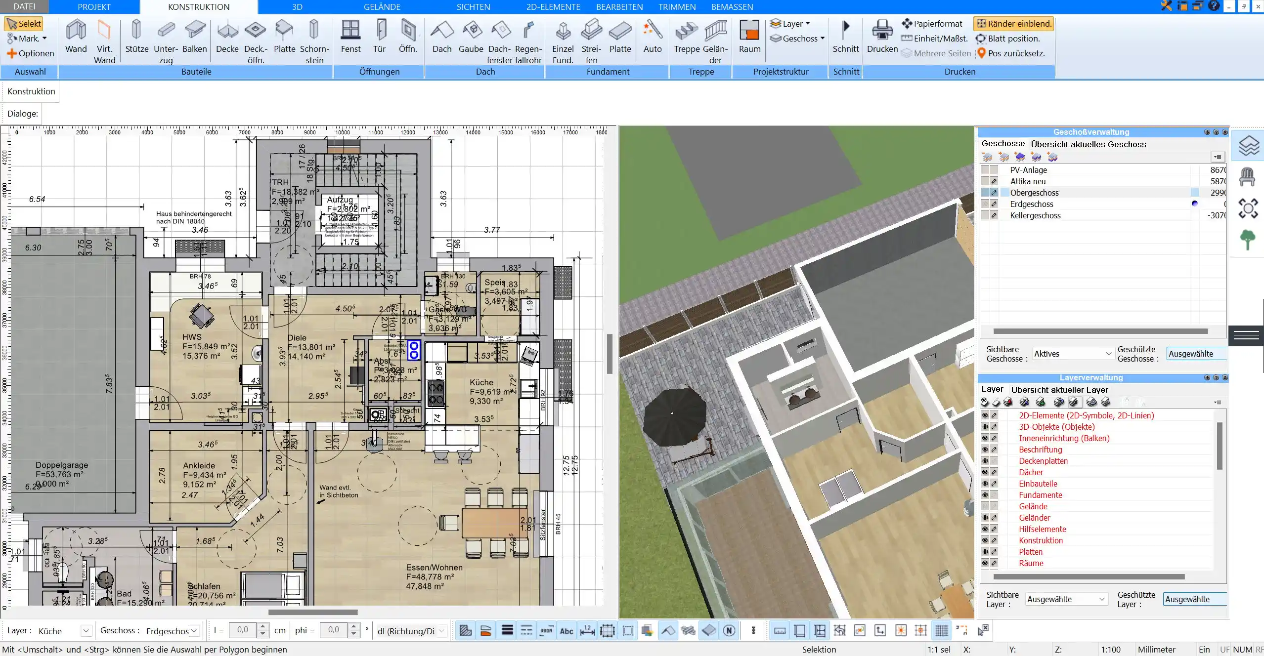Toggle the north arrow N icon

coord(729,631)
